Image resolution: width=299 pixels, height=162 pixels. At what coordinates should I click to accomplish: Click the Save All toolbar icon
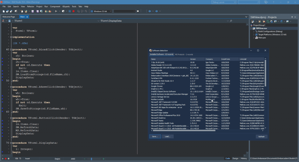coord(38,11)
